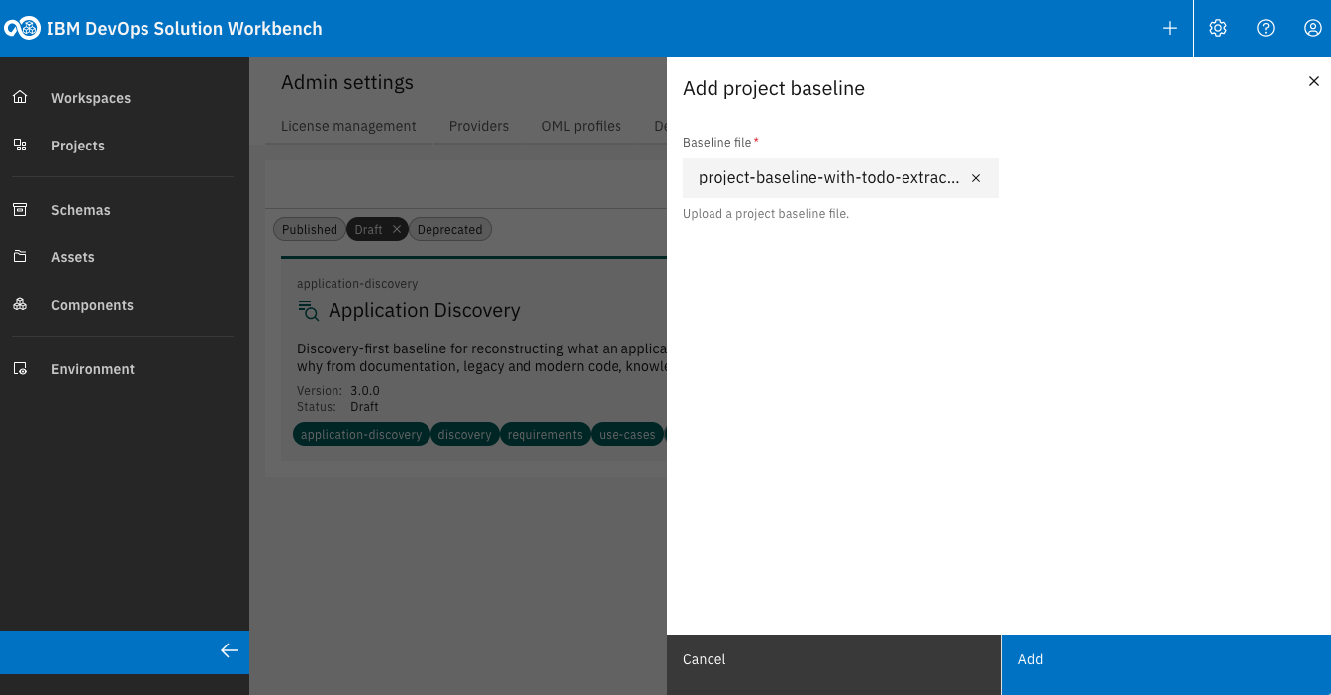Viewport: 1331px width, 695px height.
Task: Open the user profile avatar icon
Action: (x=1313, y=29)
